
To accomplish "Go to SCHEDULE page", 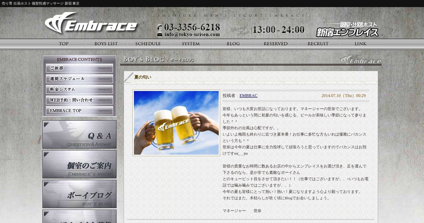I will [148, 44].
